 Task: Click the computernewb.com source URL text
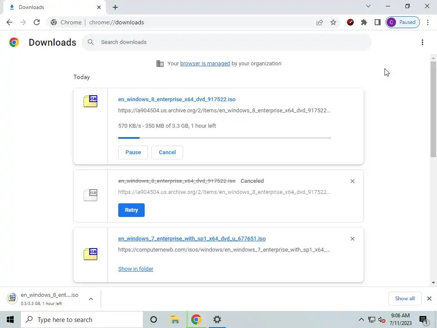point(224,250)
